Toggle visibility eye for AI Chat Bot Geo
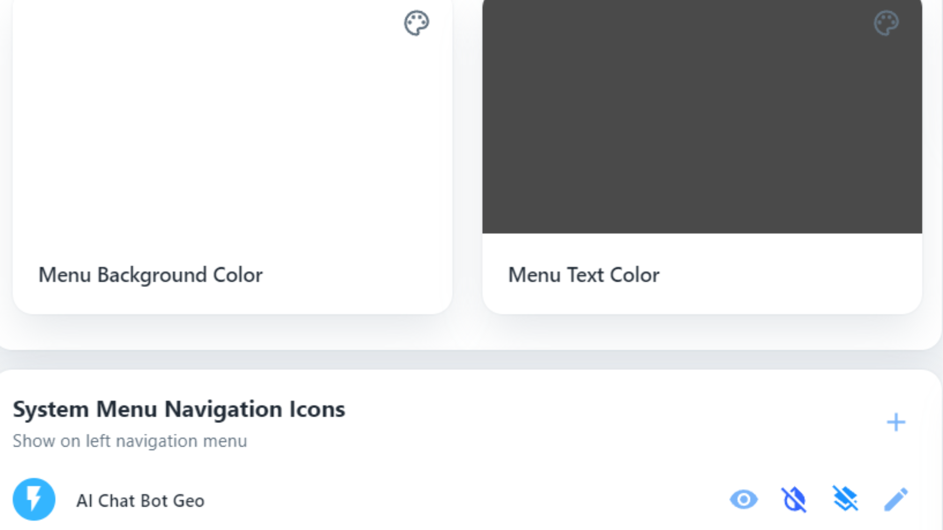The width and height of the screenshot is (943, 530). pos(744,500)
